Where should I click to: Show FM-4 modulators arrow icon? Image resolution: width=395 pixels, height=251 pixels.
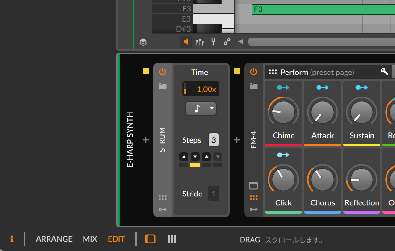[253, 209]
